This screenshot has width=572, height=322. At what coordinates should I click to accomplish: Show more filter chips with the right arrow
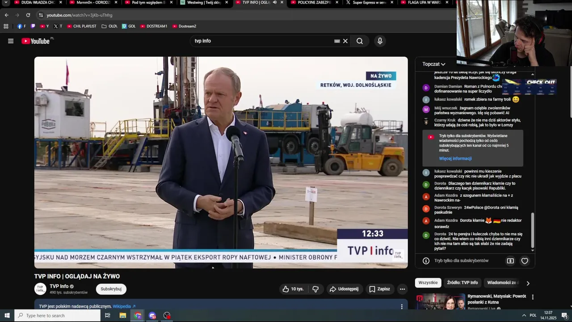coord(528,283)
